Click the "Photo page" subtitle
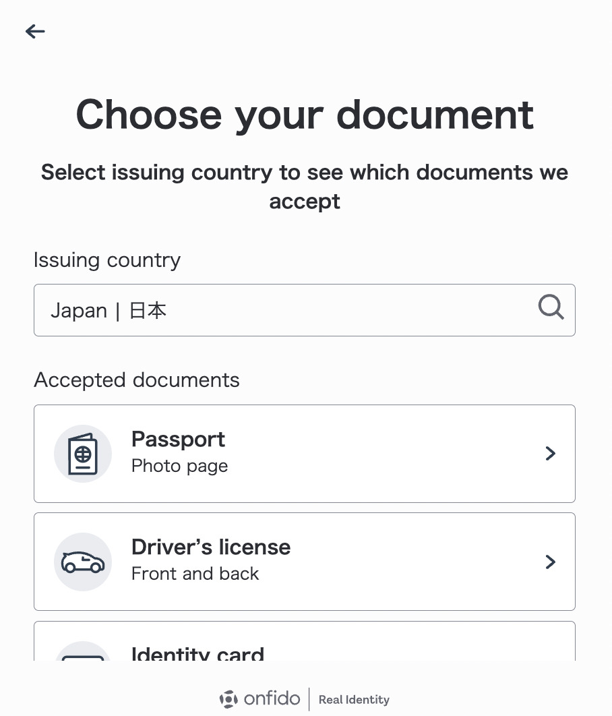The height and width of the screenshot is (716, 612). pyautogui.click(x=179, y=466)
